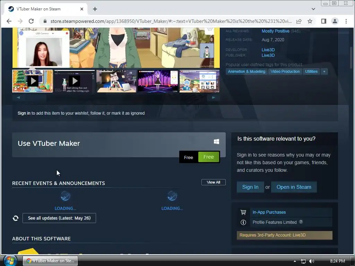This screenshot has height=266, width=355.
Task: Play the Christmas-themed trailer thumbnail
Action: (33, 81)
